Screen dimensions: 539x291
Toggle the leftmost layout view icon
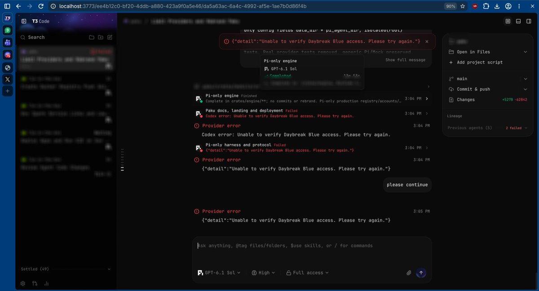point(508,21)
